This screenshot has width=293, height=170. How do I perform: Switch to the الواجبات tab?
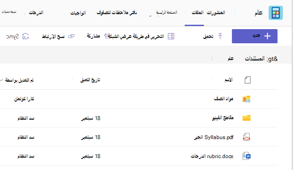click(x=78, y=13)
